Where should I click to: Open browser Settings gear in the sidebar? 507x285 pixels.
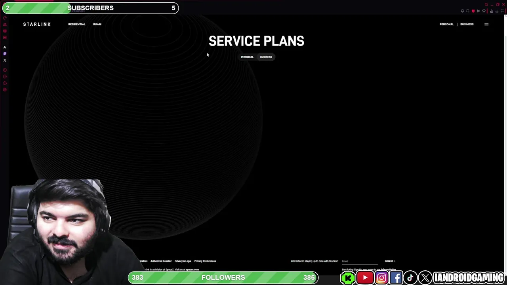[5, 89]
